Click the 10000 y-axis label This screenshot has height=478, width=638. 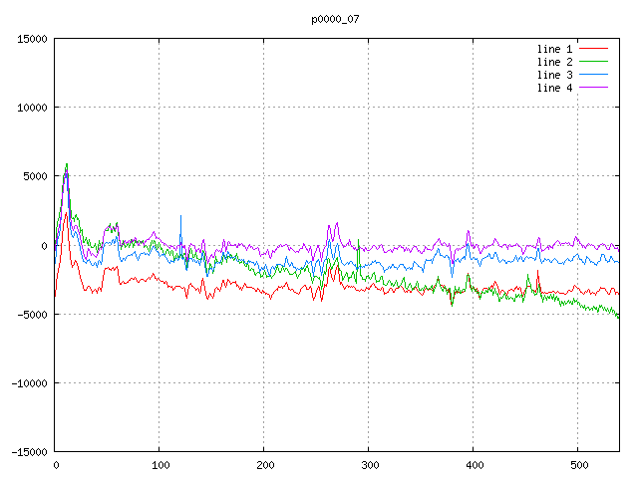pos(31,108)
